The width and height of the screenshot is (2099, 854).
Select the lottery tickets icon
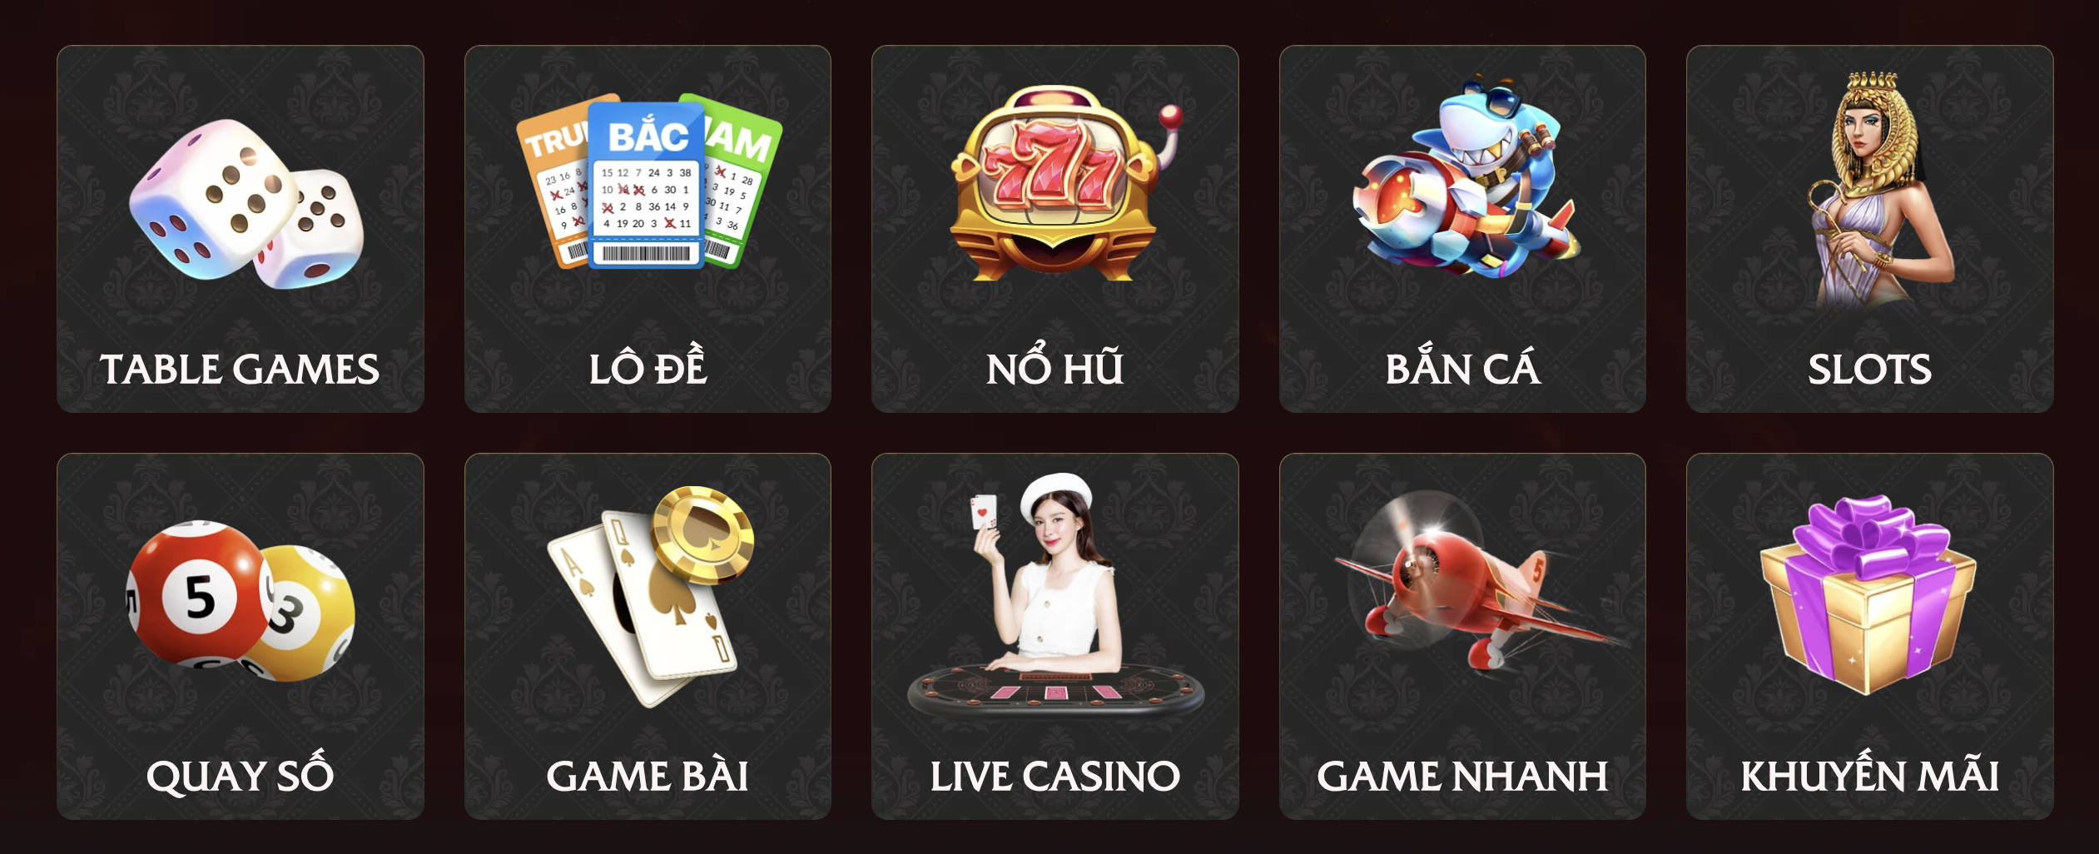648,181
